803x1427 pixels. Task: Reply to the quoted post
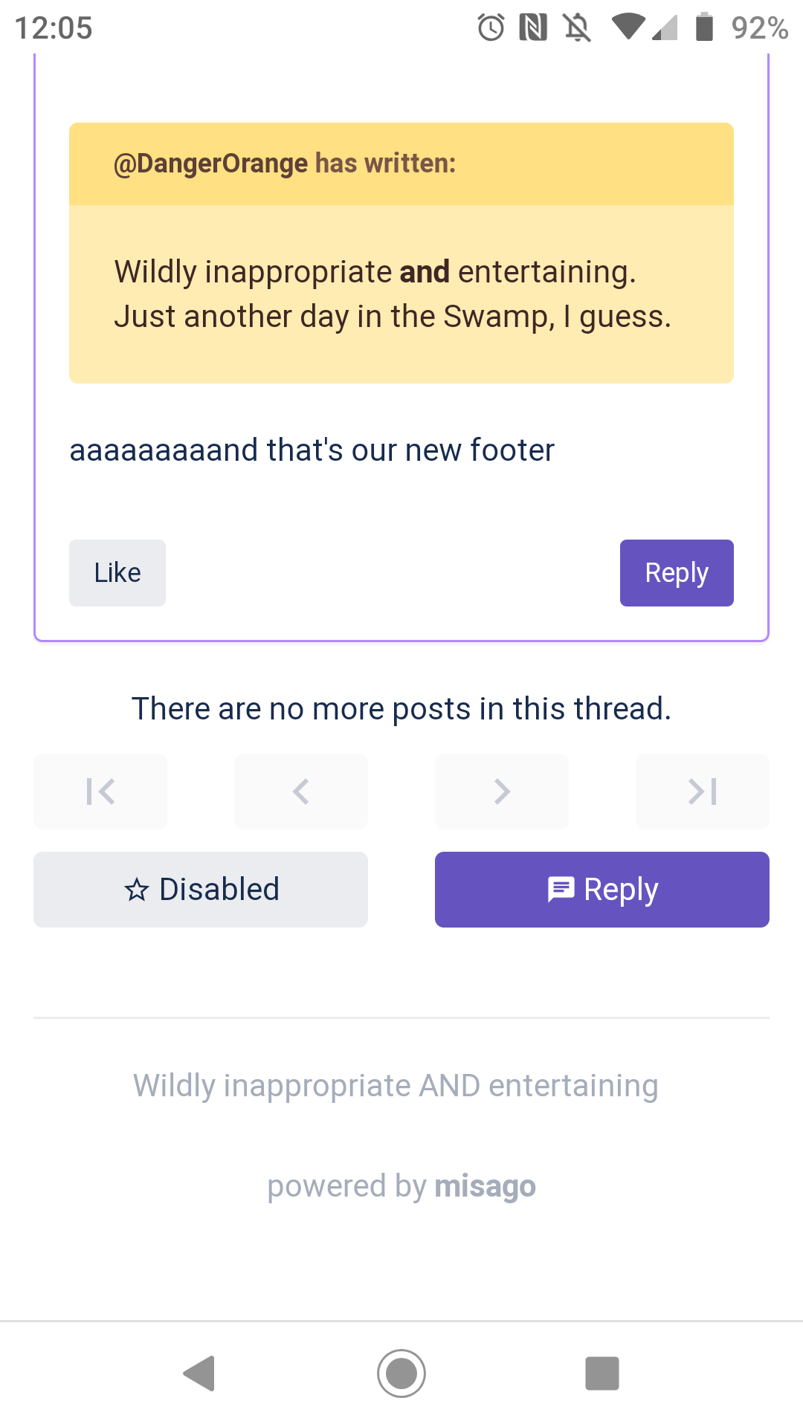677,573
